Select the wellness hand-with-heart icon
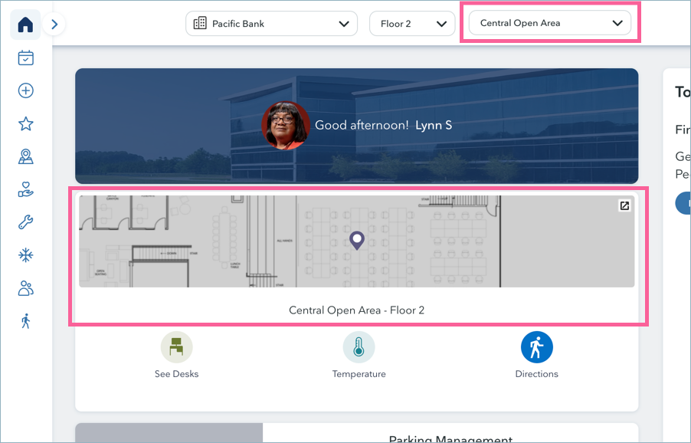Image resolution: width=691 pixels, height=443 pixels. pyautogui.click(x=25, y=189)
